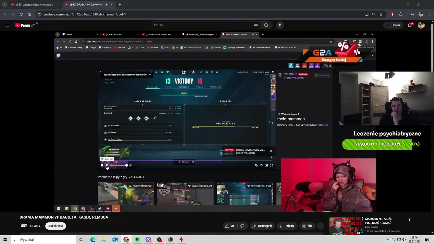Viewport: 434px width, 244px height.
Task: Open options menu for the MAMMON NIE MOŻE video
Action: pos(409,219)
